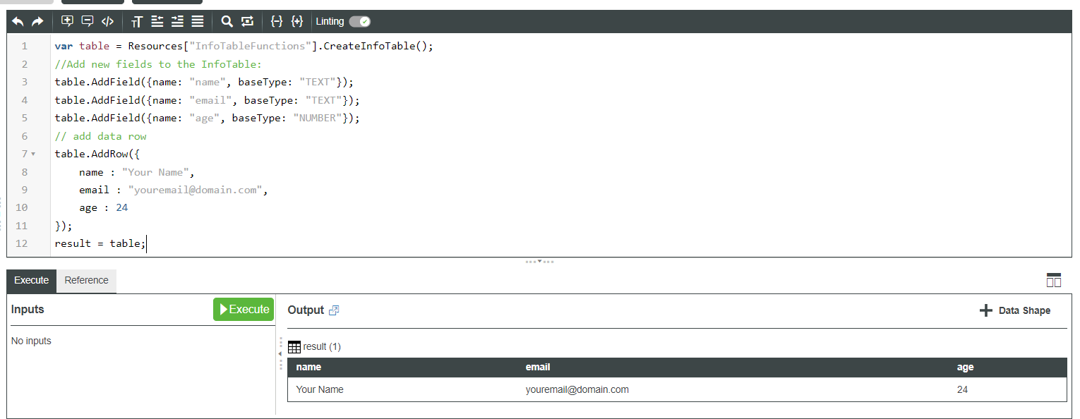The width and height of the screenshot is (1080, 419).
Task: Expand all code blocks using the {+} icon
Action: [297, 21]
